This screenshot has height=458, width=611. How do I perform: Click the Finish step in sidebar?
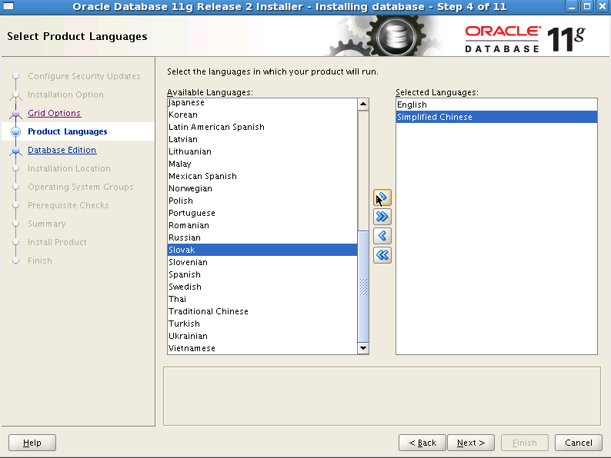[x=40, y=261]
